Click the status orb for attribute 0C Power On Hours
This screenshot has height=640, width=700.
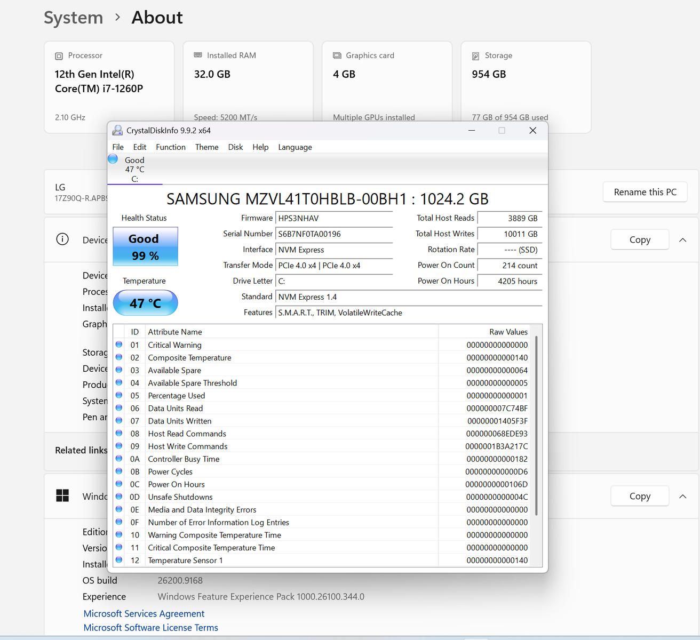tap(119, 484)
